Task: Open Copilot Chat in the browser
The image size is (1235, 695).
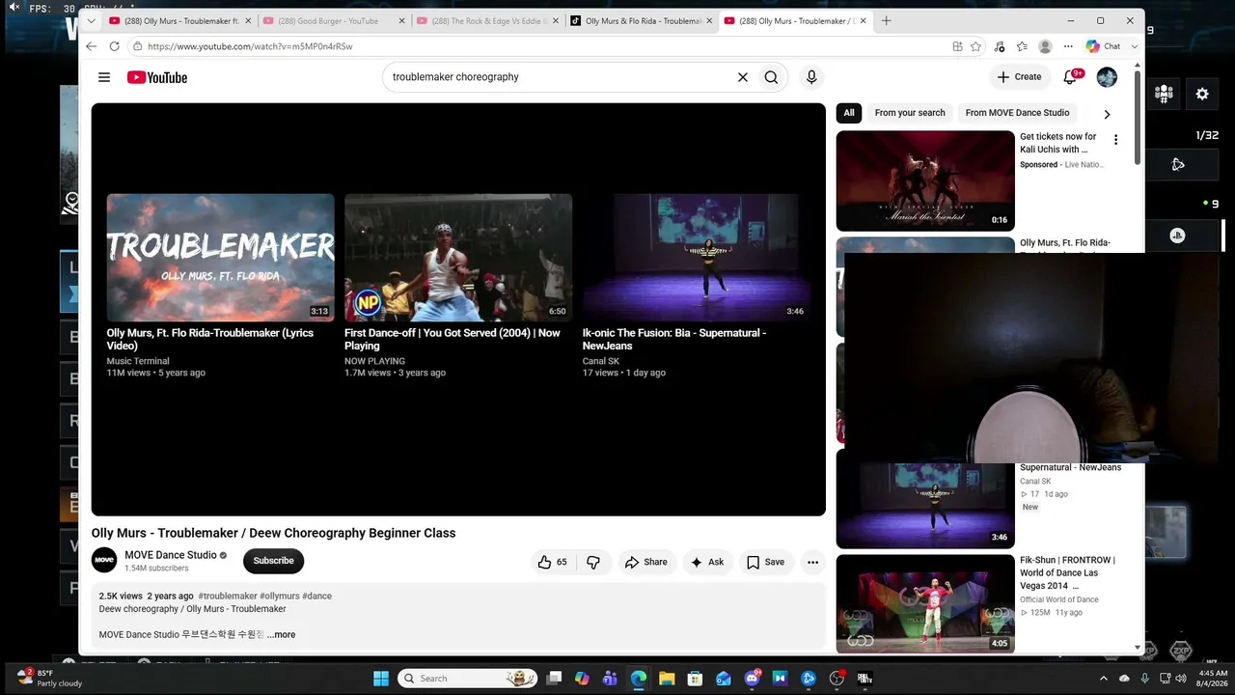Action: coord(1103,46)
